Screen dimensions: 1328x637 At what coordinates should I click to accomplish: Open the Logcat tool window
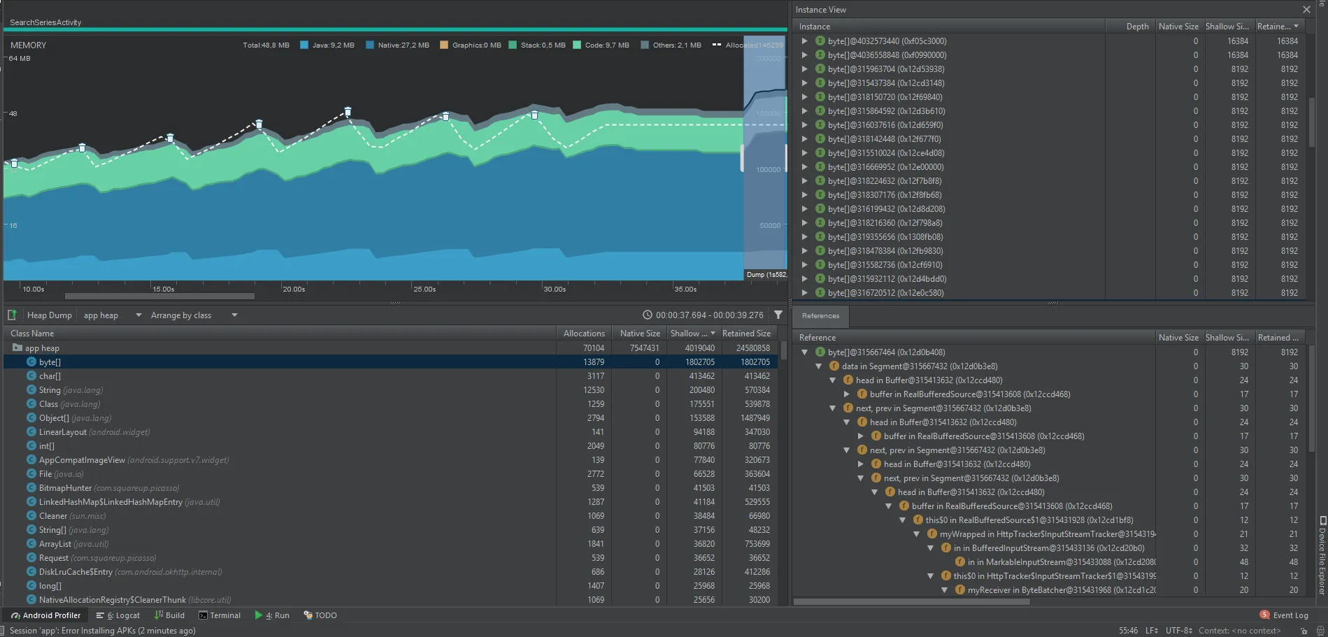pos(118,615)
